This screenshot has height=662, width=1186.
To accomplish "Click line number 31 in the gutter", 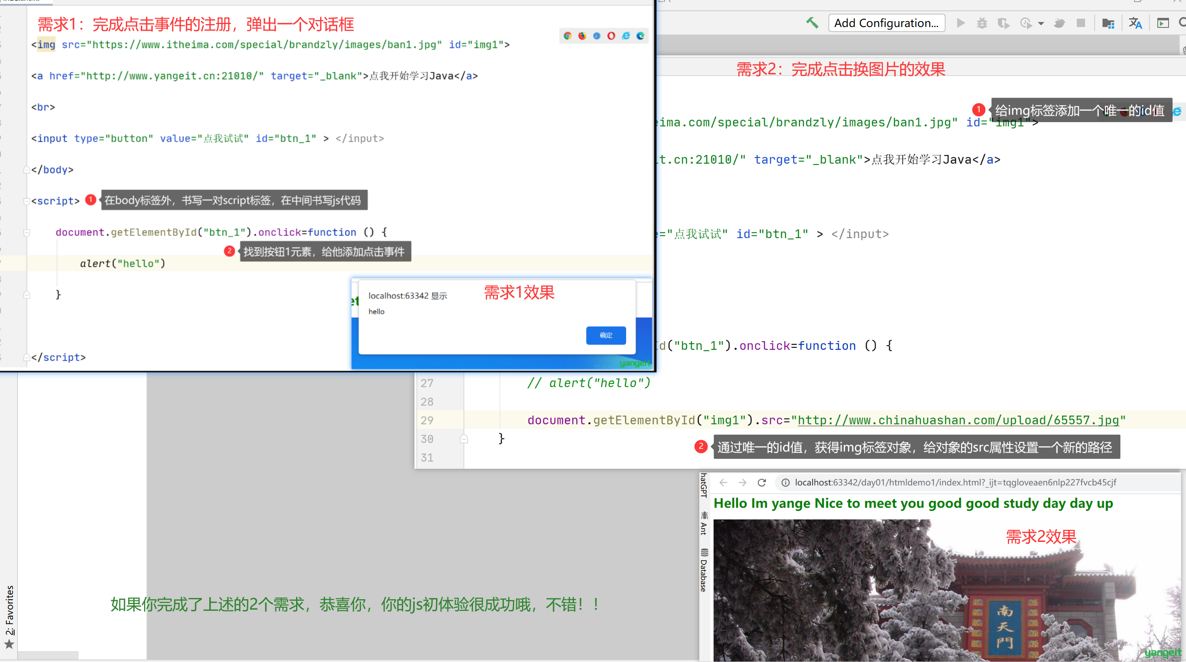I will (x=427, y=458).
